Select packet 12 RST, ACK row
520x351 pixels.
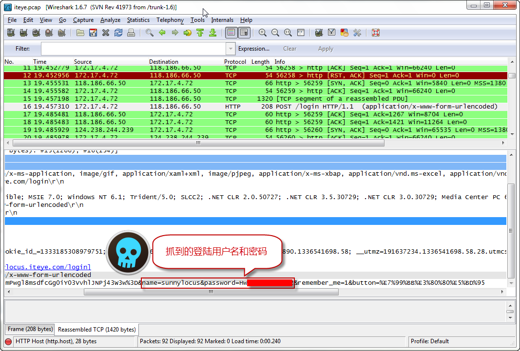click(255, 75)
